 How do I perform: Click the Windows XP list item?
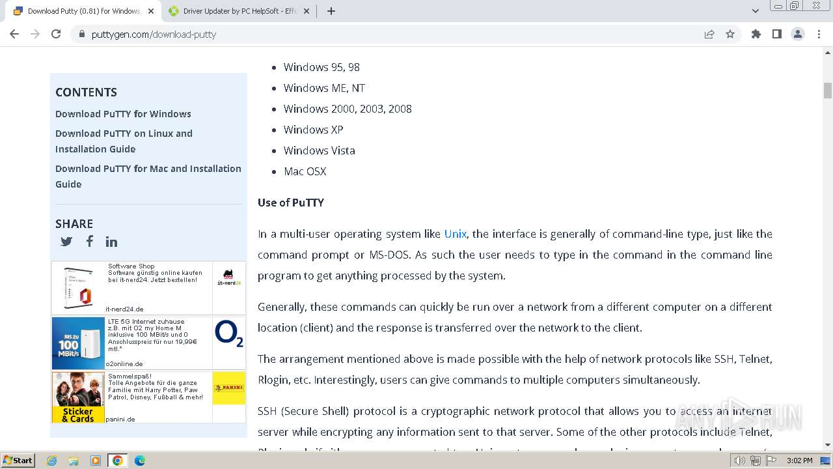point(314,130)
